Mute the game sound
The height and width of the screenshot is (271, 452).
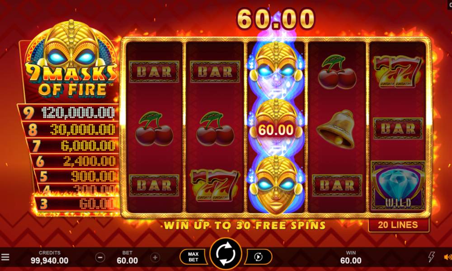click(448, 257)
